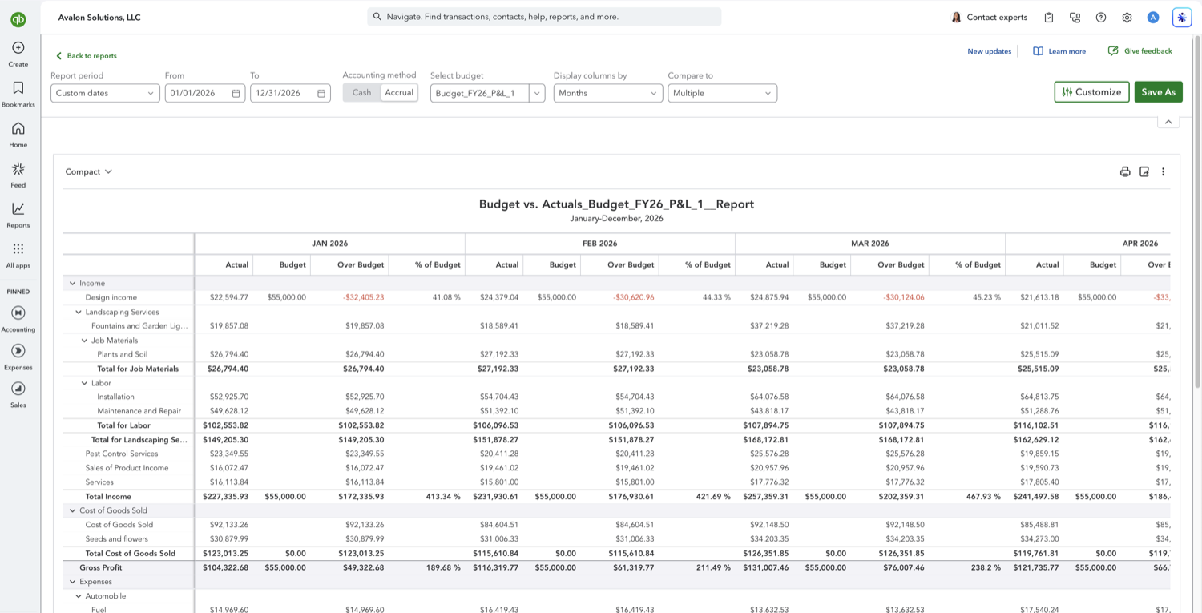Open the report's three-dot more options menu

click(x=1164, y=171)
